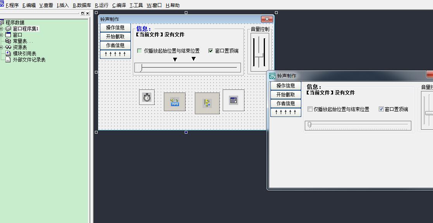Close the 铃声制作 designer window
The height and width of the screenshot is (223, 433).
pos(267,19)
